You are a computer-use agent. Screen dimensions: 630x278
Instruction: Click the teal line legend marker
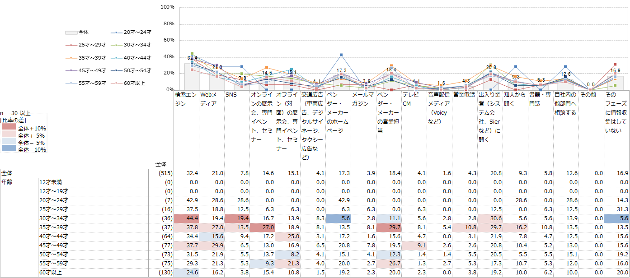click(x=117, y=58)
